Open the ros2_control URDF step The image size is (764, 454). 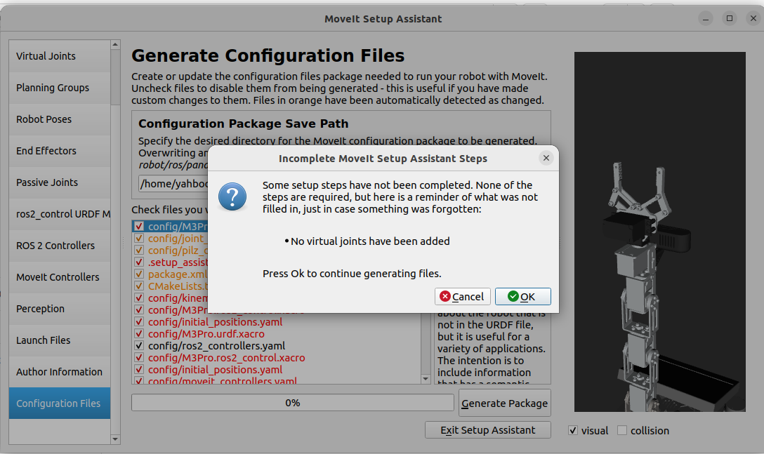tap(60, 214)
